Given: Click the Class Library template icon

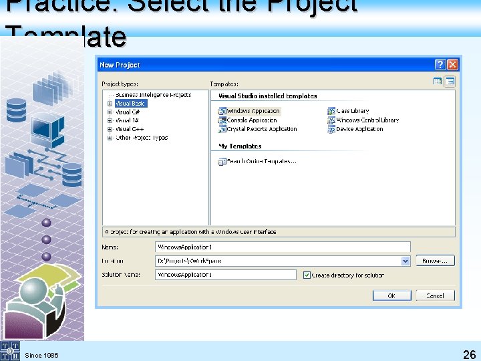Looking at the screenshot, I should click(331, 111).
